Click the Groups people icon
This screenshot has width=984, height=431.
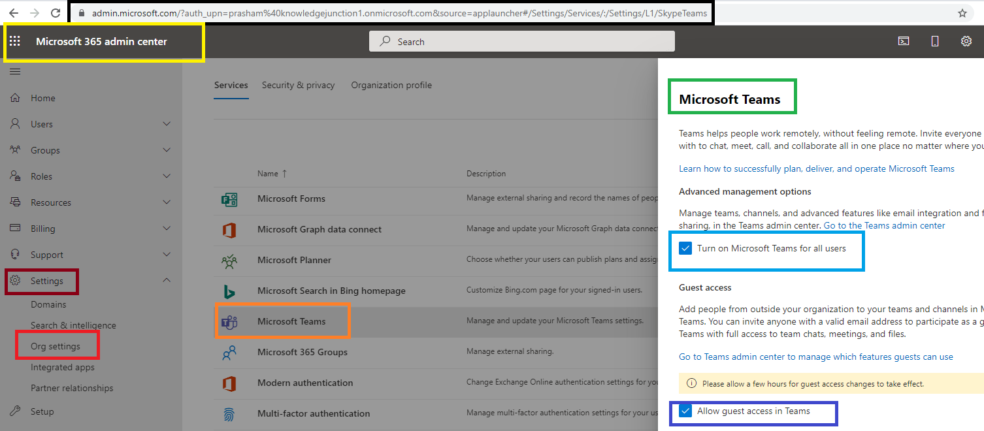pyautogui.click(x=15, y=150)
